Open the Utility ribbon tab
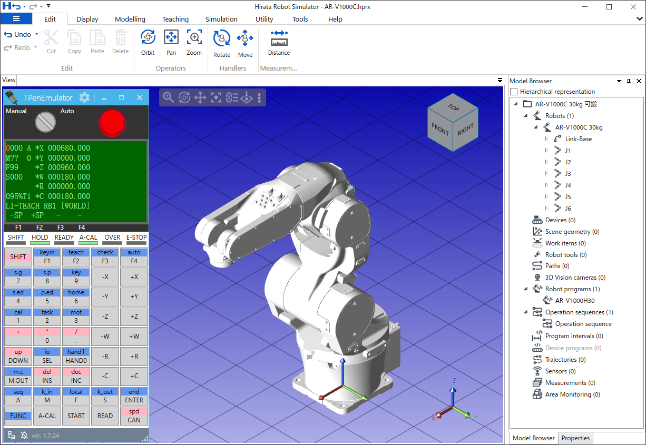The image size is (646, 445). coord(265,19)
